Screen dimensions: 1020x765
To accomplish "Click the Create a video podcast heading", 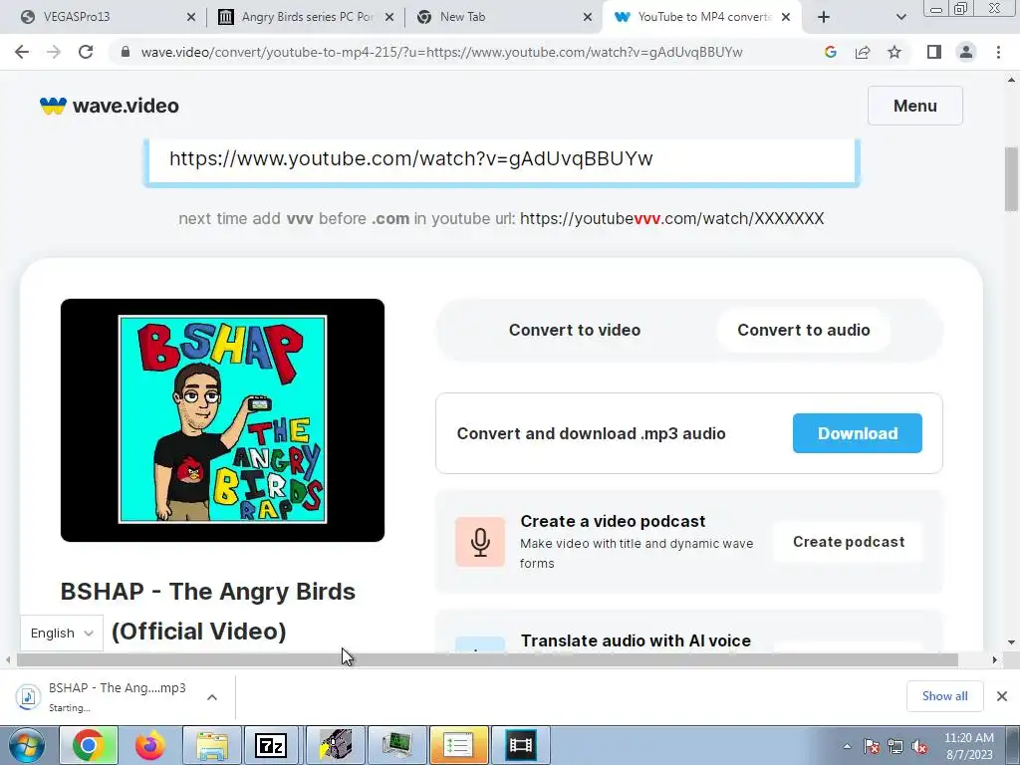I will pyautogui.click(x=613, y=521).
